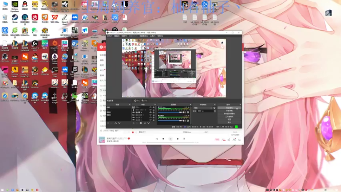Open Steam from the desktop

coord(15,18)
